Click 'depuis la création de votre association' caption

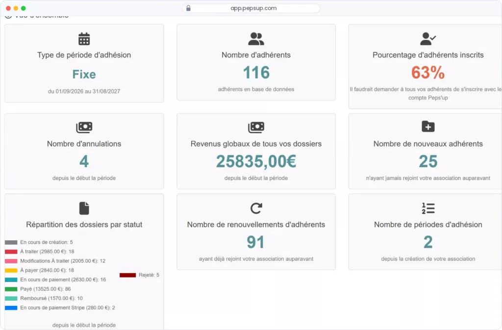428,259
